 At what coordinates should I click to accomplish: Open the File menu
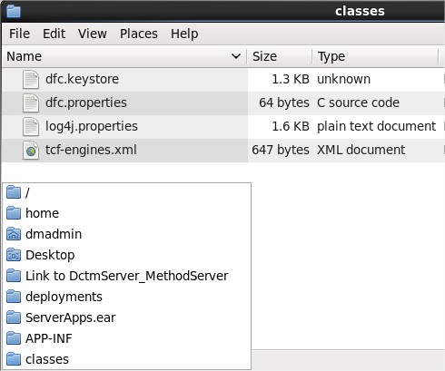pyautogui.click(x=19, y=34)
